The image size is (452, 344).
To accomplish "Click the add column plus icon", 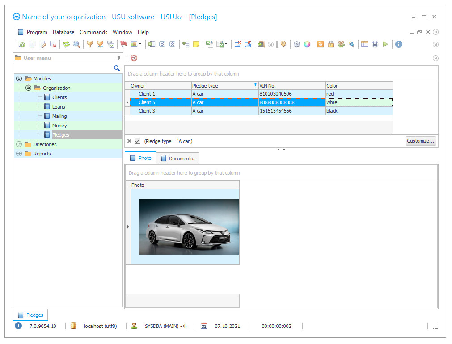I will (x=186, y=44).
